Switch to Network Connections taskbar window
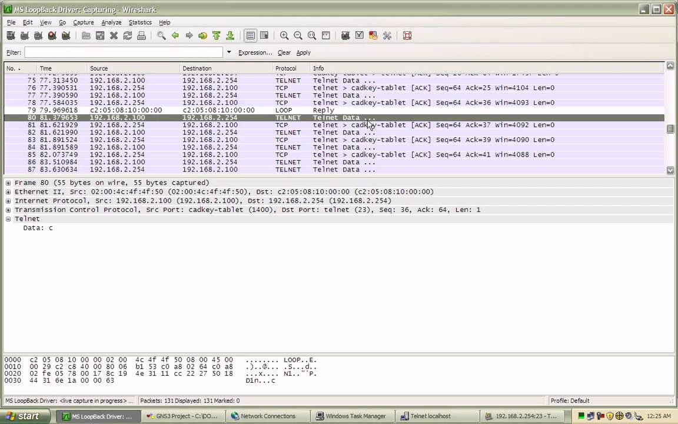678x424 pixels. pos(268,416)
